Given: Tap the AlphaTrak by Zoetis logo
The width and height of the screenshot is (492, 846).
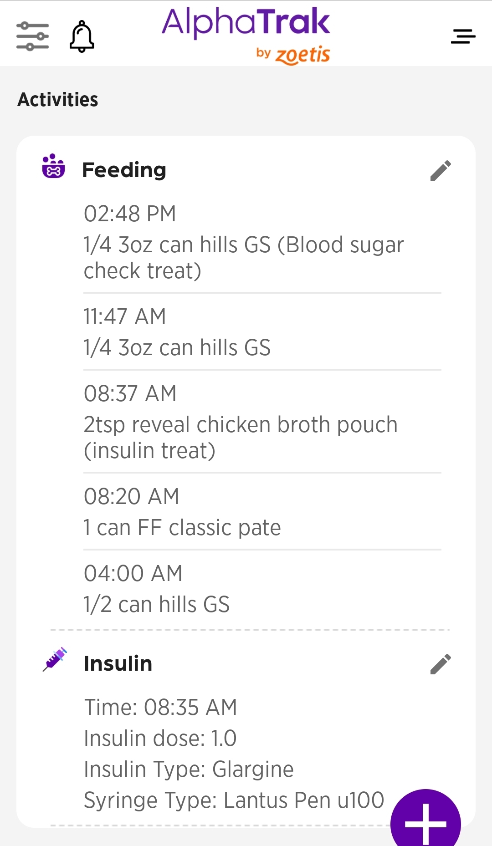Looking at the screenshot, I should click(246, 36).
